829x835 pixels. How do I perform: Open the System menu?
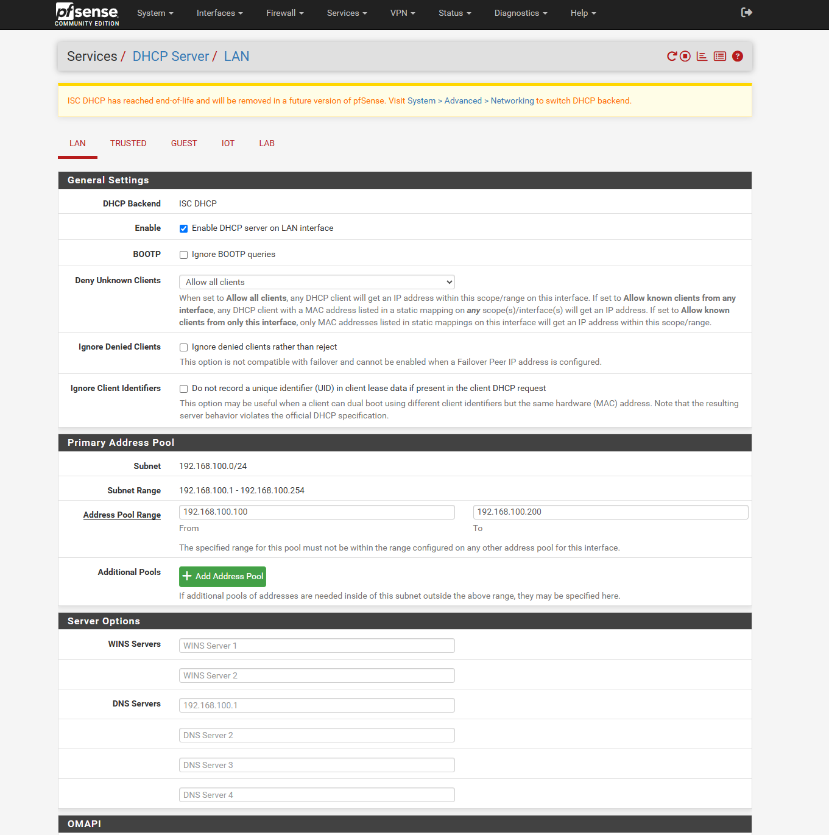tap(155, 13)
